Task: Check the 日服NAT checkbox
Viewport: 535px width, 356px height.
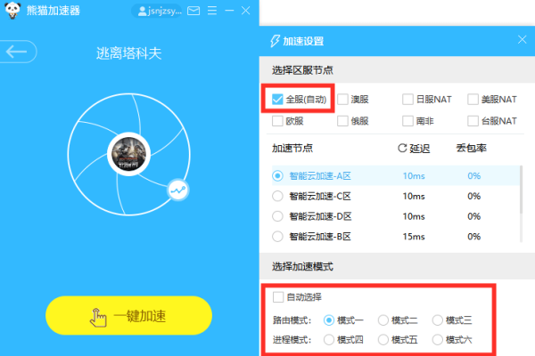Action: pyautogui.click(x=407, y=100)
